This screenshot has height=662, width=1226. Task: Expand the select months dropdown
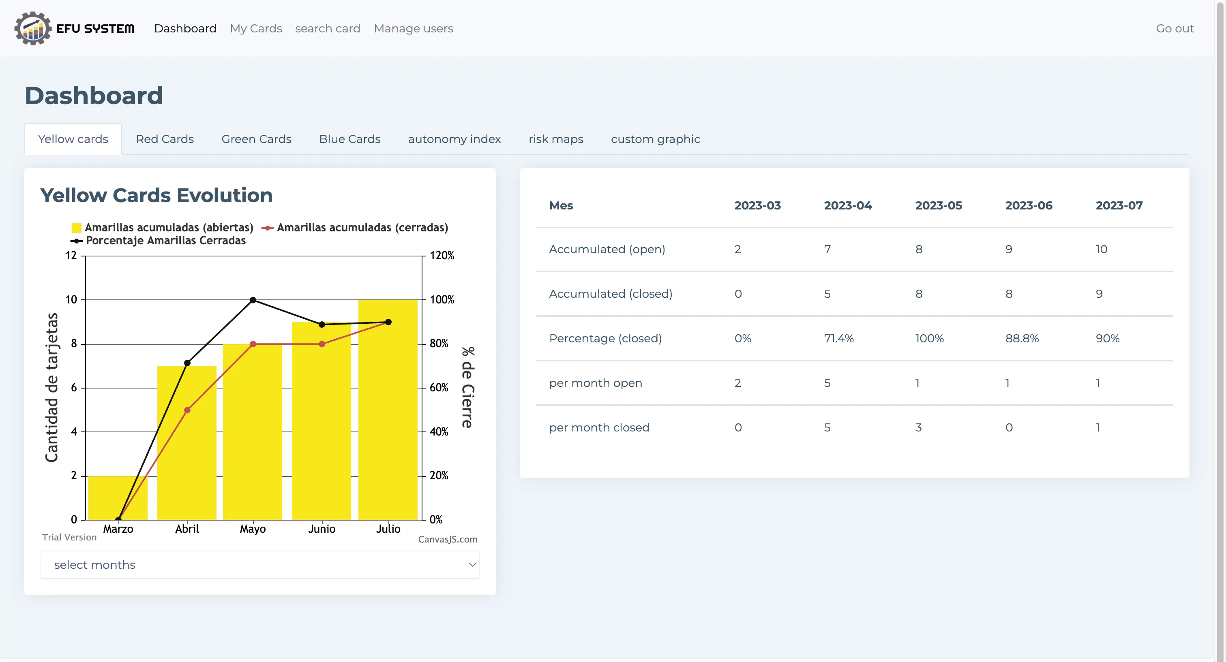[x=260, y=564]
